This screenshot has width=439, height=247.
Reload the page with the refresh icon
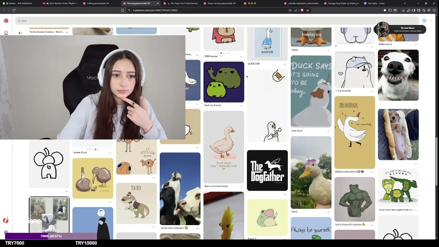point(14,10)
